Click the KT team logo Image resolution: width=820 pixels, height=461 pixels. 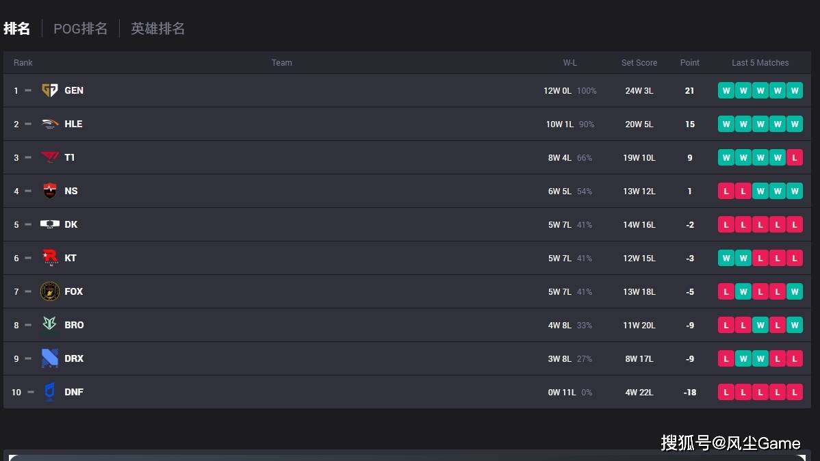click(x=50, y=258)
